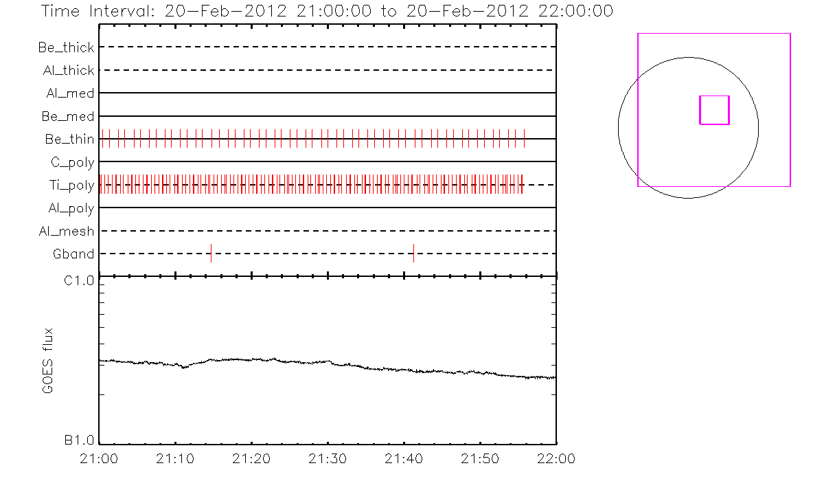Click the Al_mesh filter label
This screenshot has height=481, width=824.
(67, 232)
